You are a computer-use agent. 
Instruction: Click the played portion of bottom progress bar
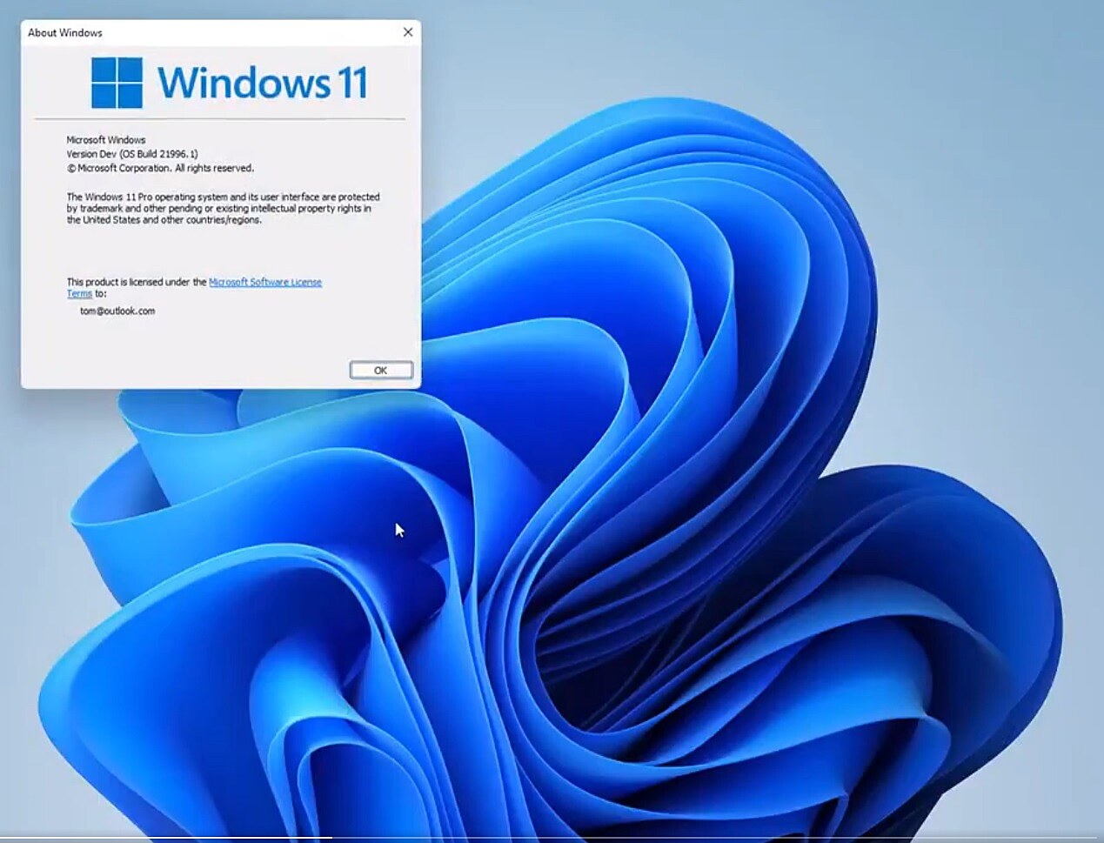pyautogui.click(x=165, y=839)
